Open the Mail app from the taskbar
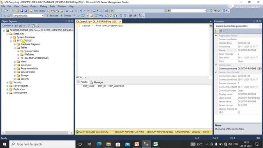 127,144
